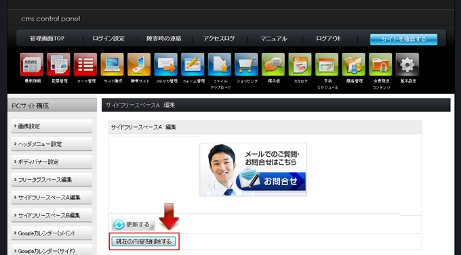Open the 最新情報 news icon

32,64
